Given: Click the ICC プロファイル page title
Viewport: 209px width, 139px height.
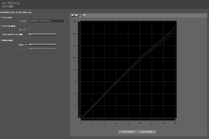Looking at the screenshot, I should coord(11,3).
